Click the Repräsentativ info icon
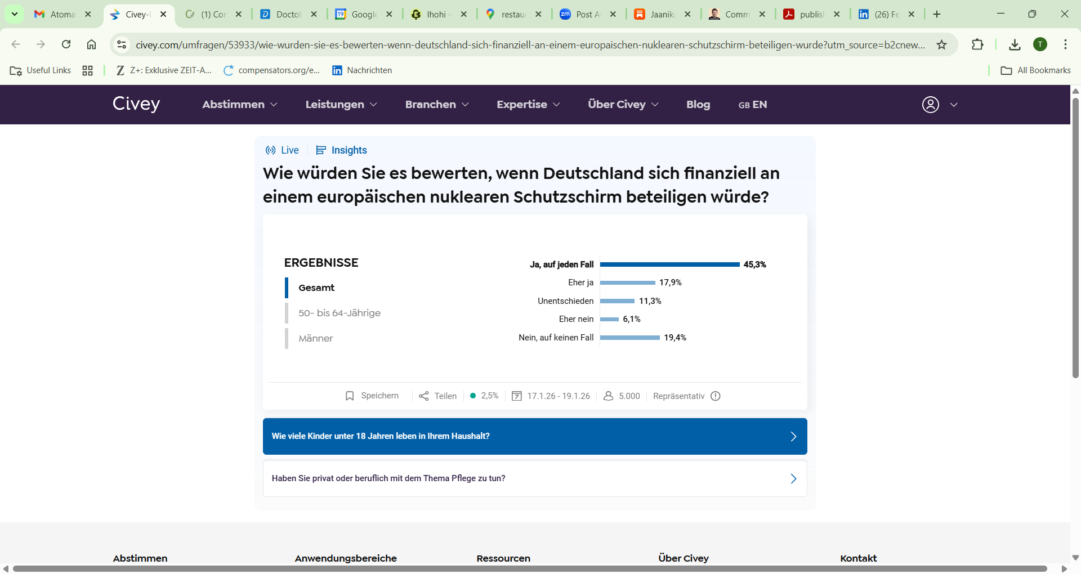 716,396
